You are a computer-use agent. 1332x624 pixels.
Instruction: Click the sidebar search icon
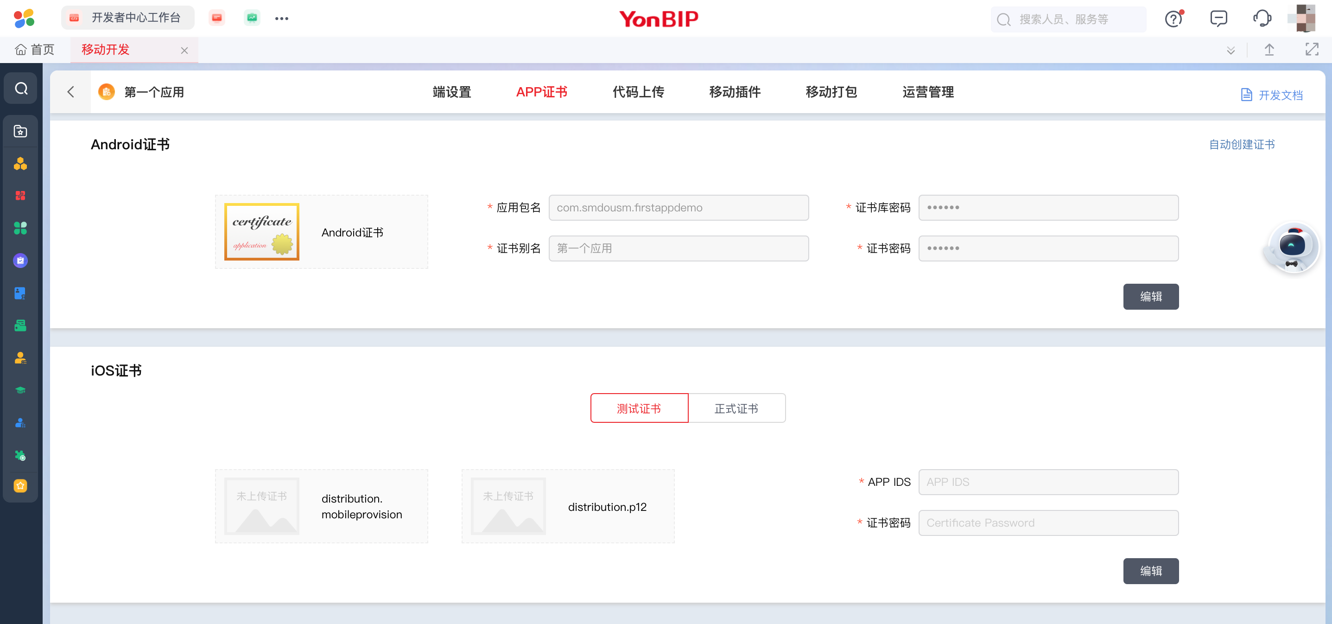[x=21, y=89]
